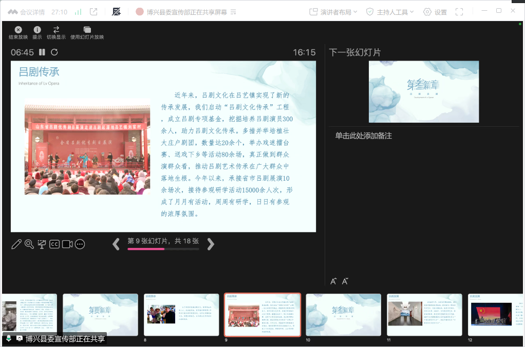Expand the 主持人工具 host tools dropdown
The height and width of the screenshot is (347, 525).
point(389,12)
